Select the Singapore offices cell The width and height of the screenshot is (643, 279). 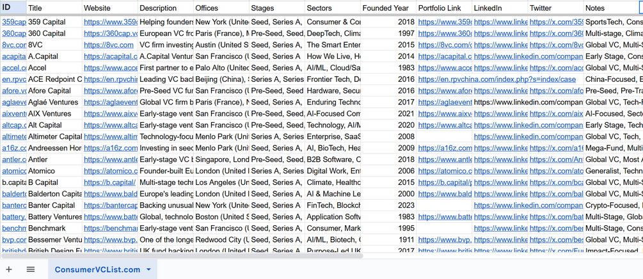pos(221,159)
